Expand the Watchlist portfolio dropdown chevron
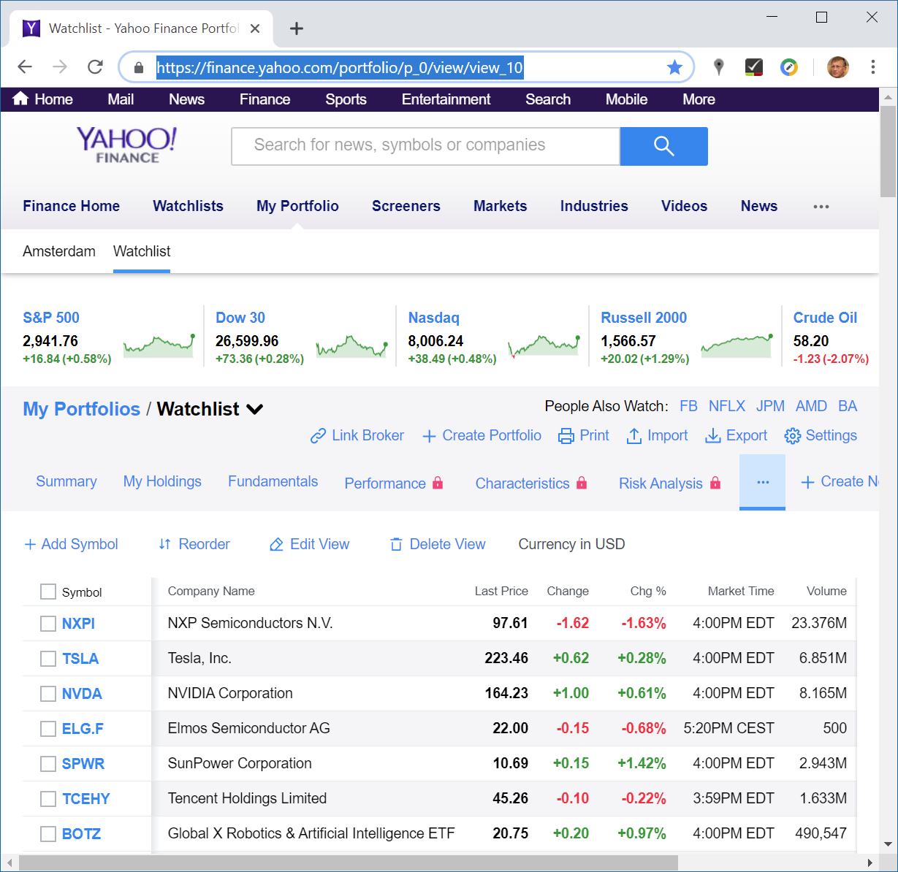The width and height of the screenshot is (898, 872). pyautogui.click(x=255, y=410)
